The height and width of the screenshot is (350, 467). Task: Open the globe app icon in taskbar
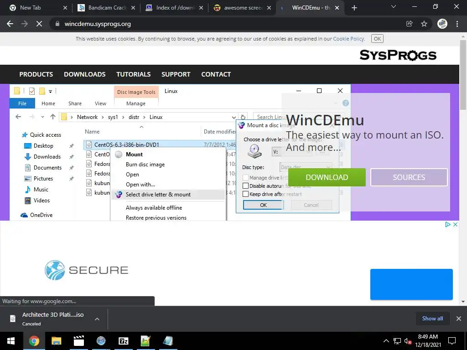point(101,341)
